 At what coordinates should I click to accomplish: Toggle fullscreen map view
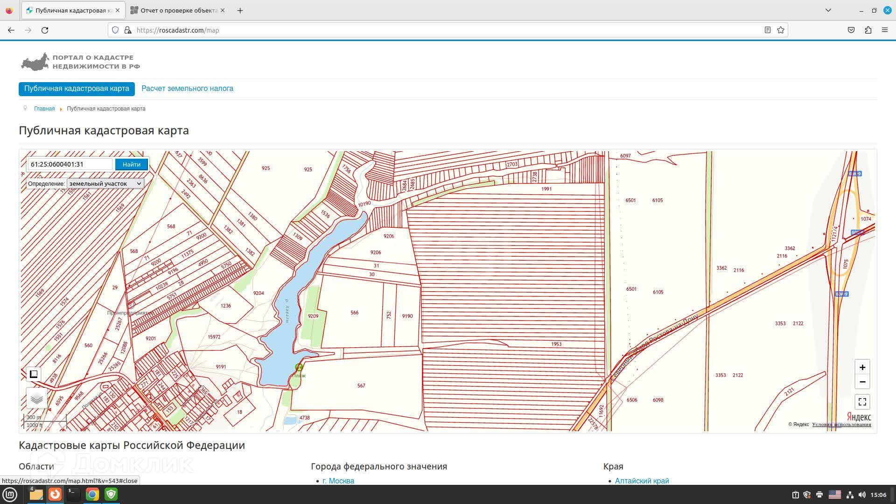(862, 401)
